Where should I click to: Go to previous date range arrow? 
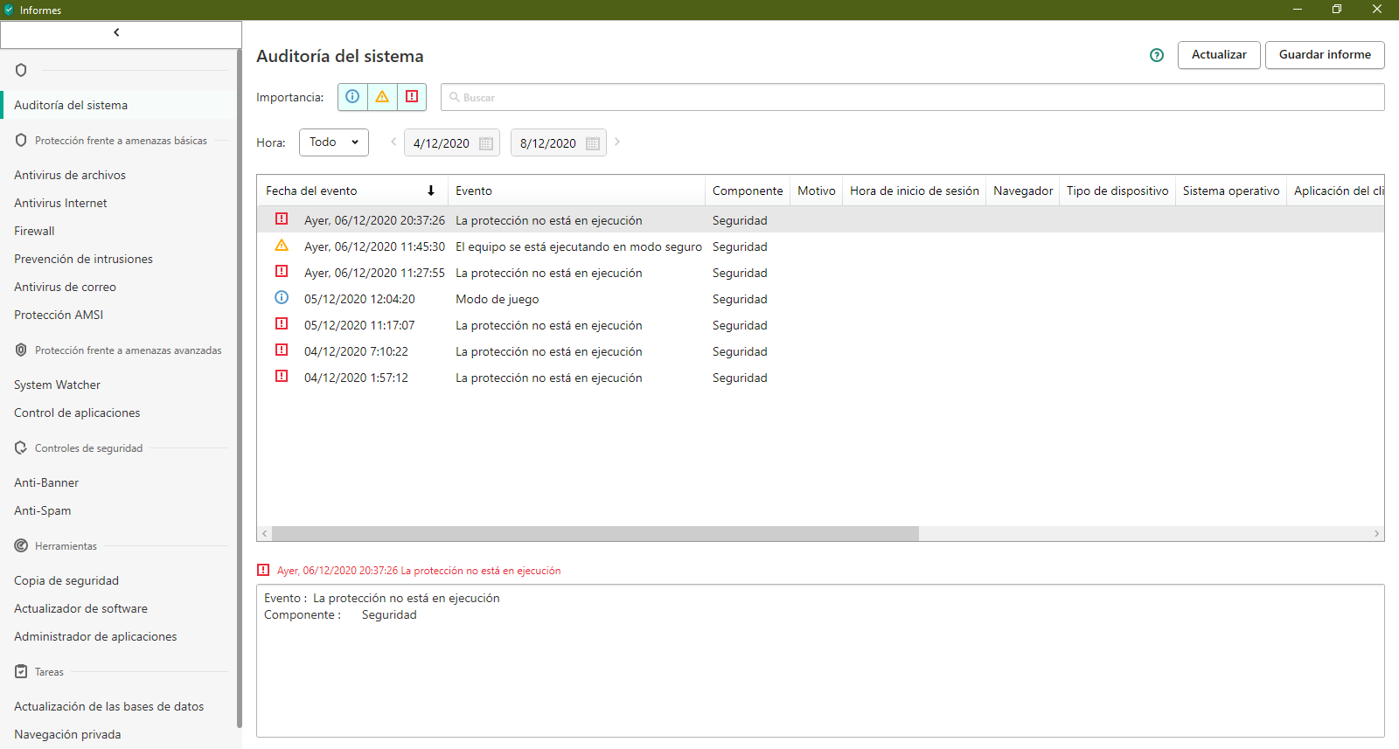pos(393,142)
